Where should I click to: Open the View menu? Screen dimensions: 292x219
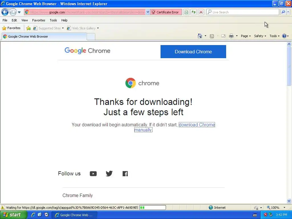[x=25, y=20]
